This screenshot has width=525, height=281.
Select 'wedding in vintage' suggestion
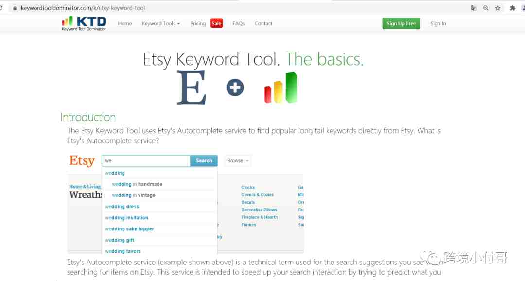tap(134, 195)
